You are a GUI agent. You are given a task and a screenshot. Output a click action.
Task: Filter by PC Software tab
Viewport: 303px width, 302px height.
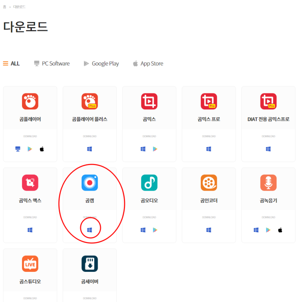(x=52, y=64)
